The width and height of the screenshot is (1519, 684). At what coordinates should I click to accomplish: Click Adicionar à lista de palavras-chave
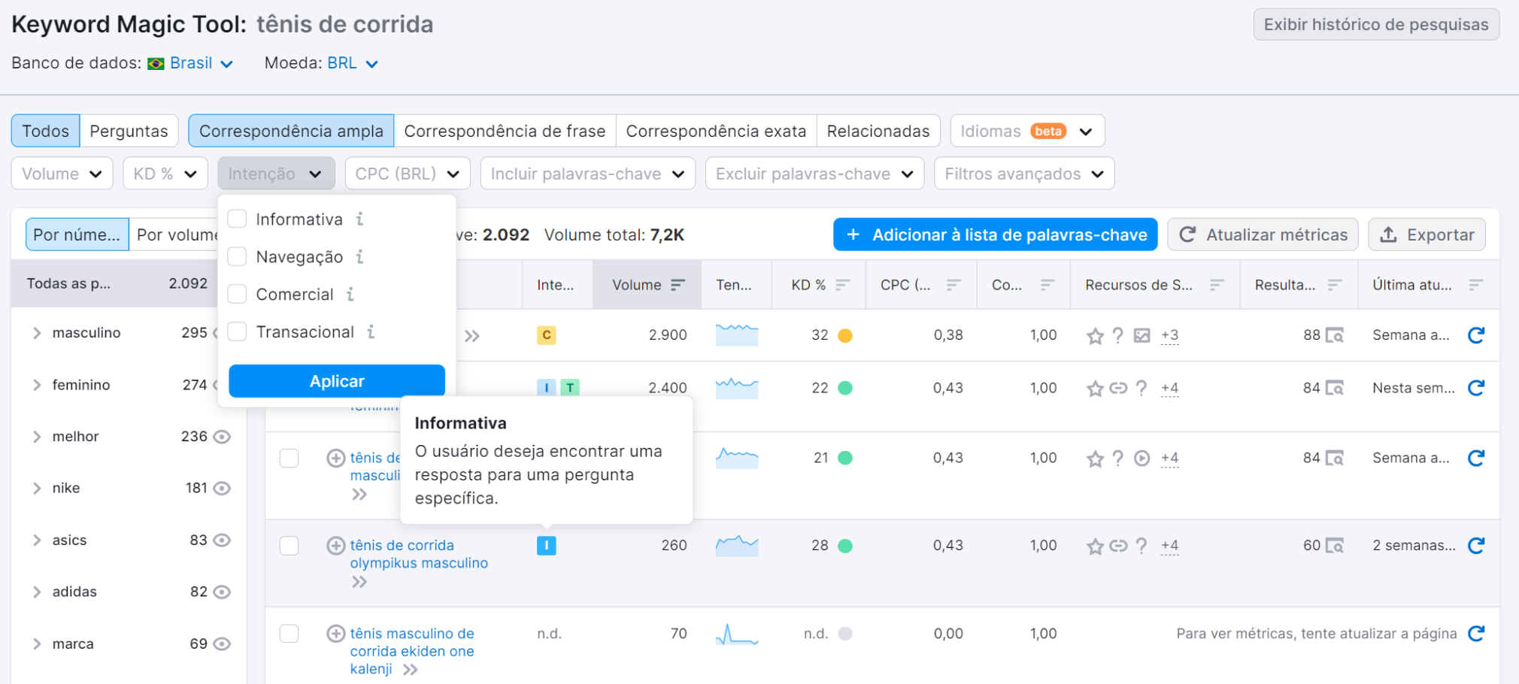pyautogui.click(x=994, y=234)
